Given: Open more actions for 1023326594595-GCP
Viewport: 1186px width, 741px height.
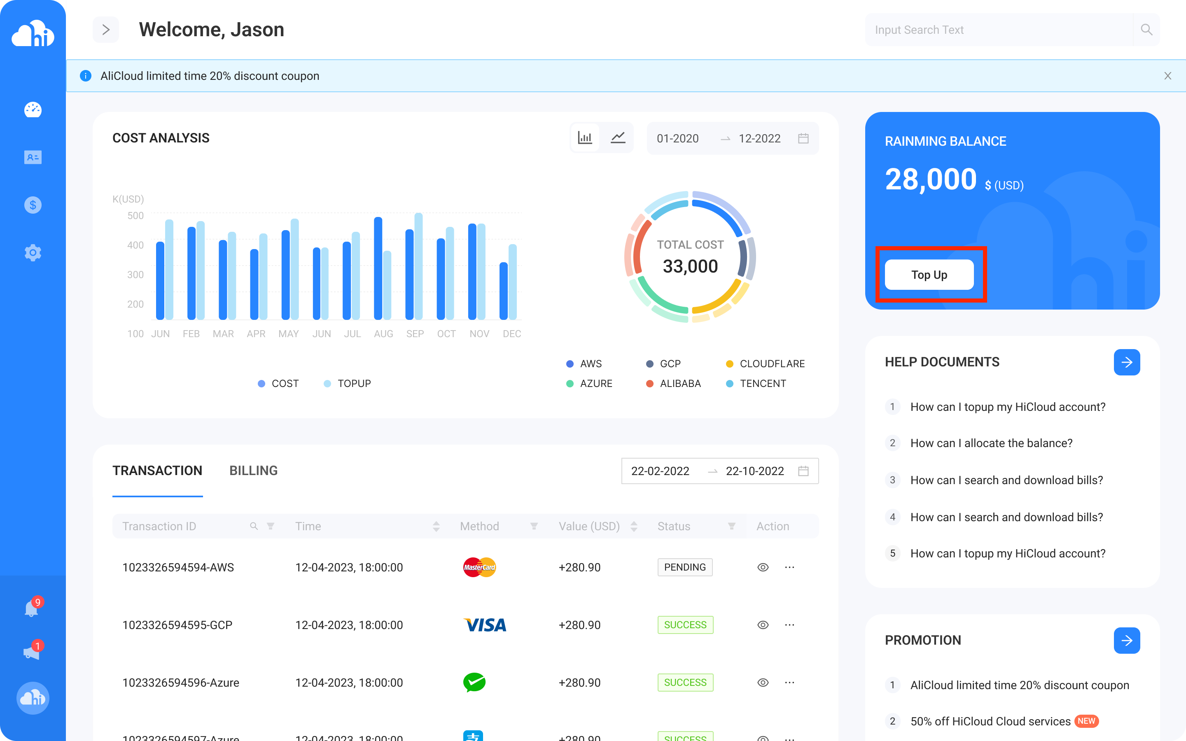Looking at the screenshot, I should [789, 625].
